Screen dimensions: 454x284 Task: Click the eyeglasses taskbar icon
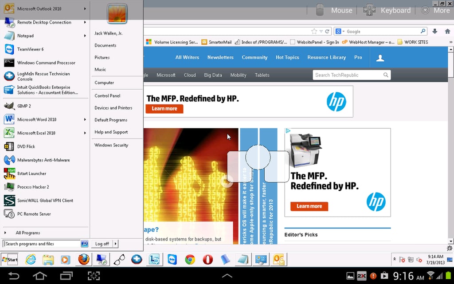tap(119, 259)
